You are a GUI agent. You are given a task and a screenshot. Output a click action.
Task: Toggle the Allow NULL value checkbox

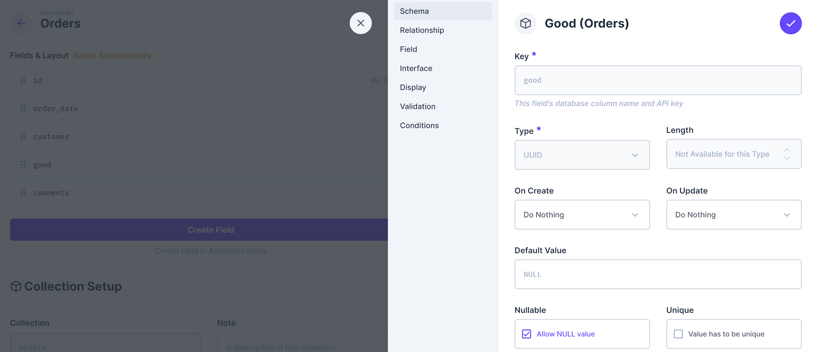(x=526, y=334)
